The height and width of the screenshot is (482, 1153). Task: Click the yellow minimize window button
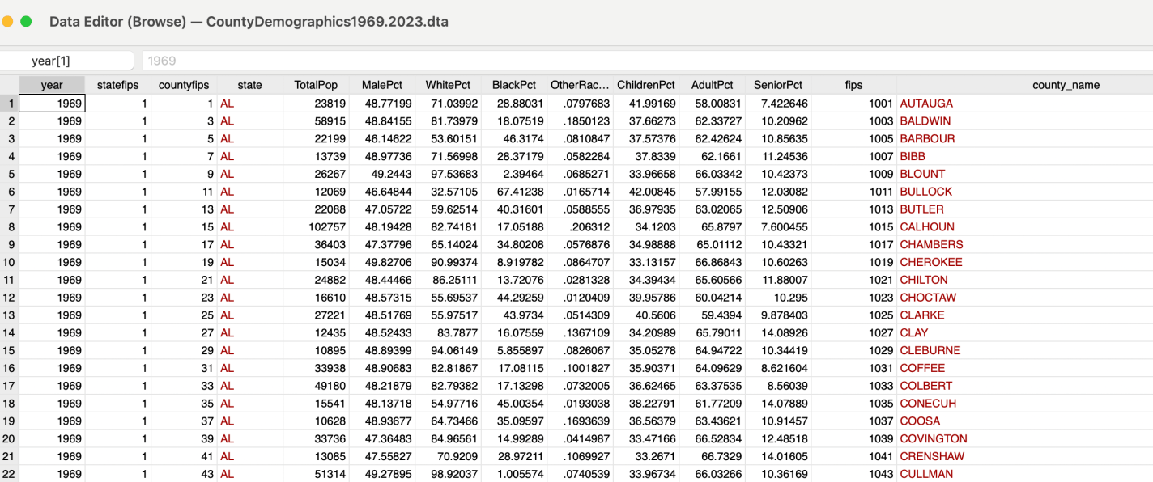pos(7,22)
